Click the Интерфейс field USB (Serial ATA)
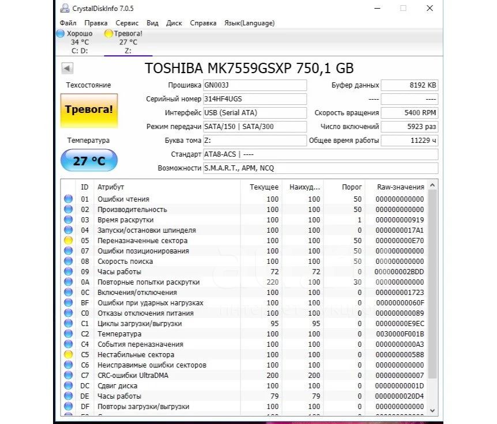Viewport: 497px width, 424px height. click(x=255, y=113)
